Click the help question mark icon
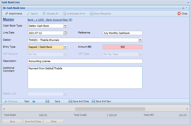The height and width of the screenshot is (126, 191). click(186, 8)
